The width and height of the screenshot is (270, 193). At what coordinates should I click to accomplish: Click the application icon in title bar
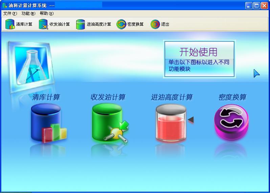point(5,5)
